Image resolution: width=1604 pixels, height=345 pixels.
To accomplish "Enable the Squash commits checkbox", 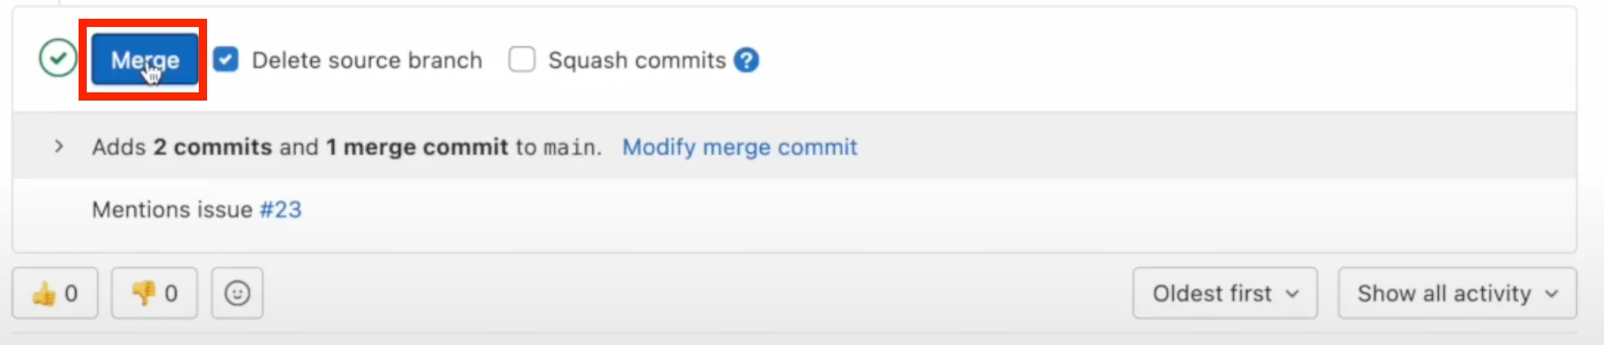I will point(522,60).
